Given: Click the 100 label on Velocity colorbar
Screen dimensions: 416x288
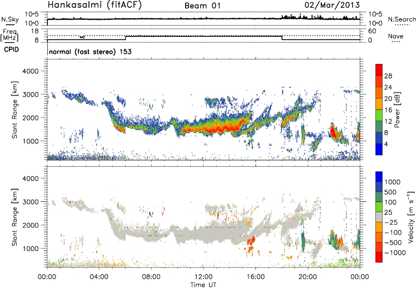Looking at the screenshot, I should tap(391, 202).
